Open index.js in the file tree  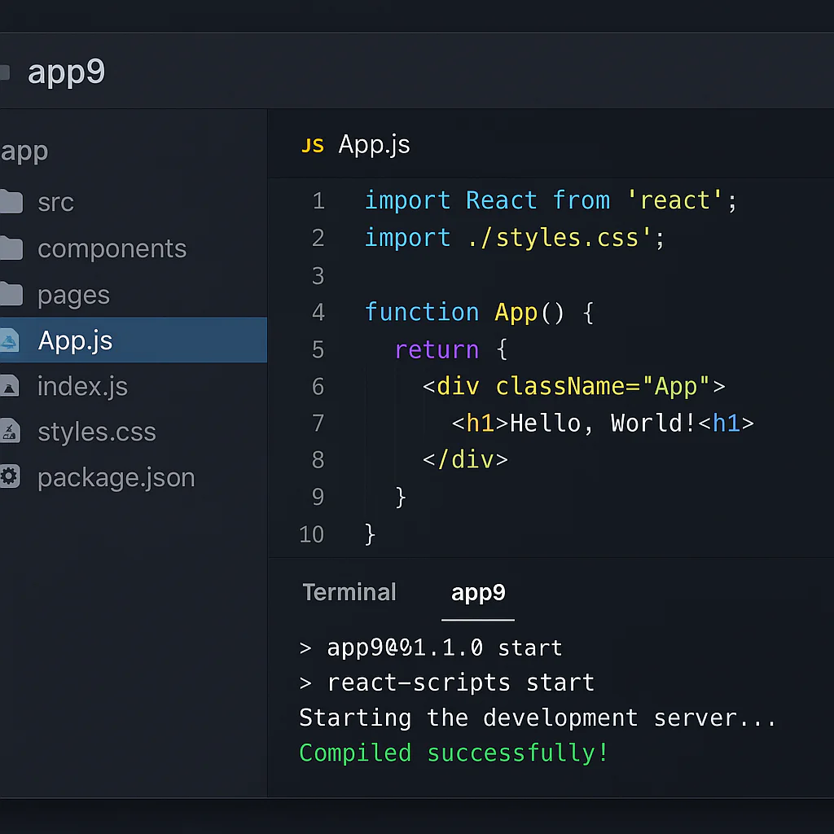82,387
